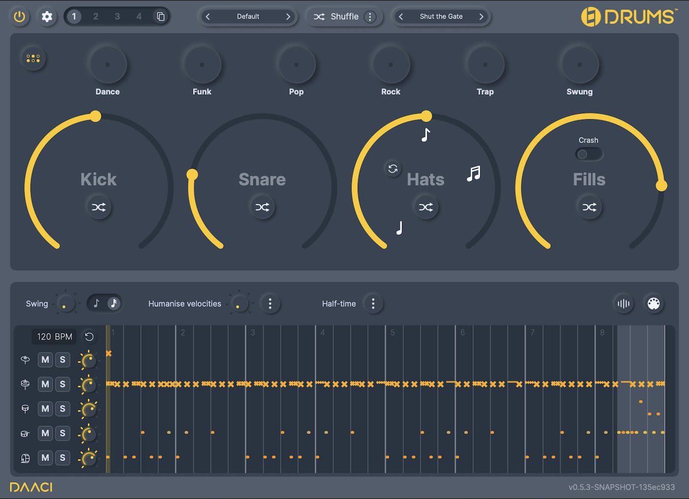Select pattern tab 2
The image size is (689, 499).
[x=95, y=16]
